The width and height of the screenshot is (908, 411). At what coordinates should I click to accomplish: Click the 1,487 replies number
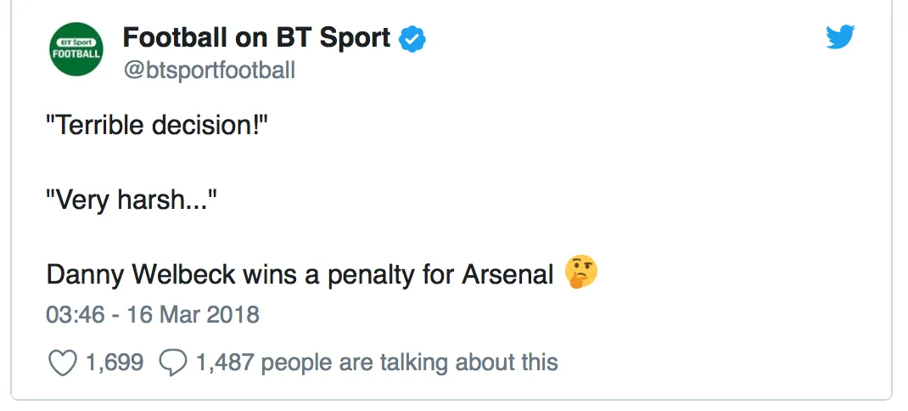pyautogui.click(x=225, y=363)
